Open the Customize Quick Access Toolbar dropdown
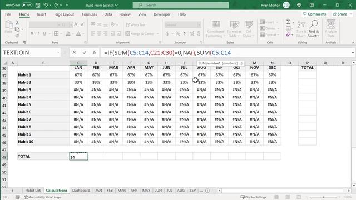This screenshot has height=200, width=356. click(67, 5)
